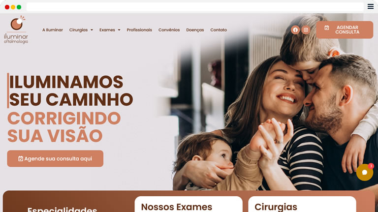Click the green window dot

pos(19,7)
